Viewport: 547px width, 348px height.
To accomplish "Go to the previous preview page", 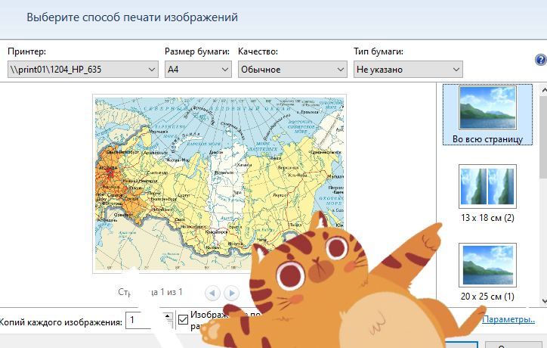I will pos(213,292).
